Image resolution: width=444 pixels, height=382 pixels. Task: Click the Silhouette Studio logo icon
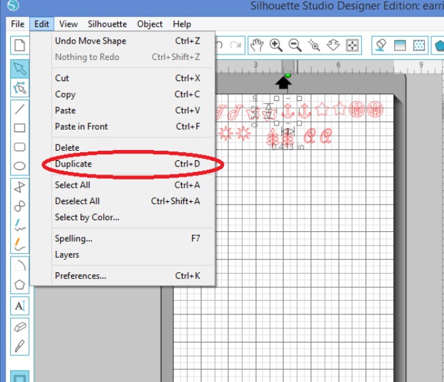pyautogui.click(x=13, y=5)
